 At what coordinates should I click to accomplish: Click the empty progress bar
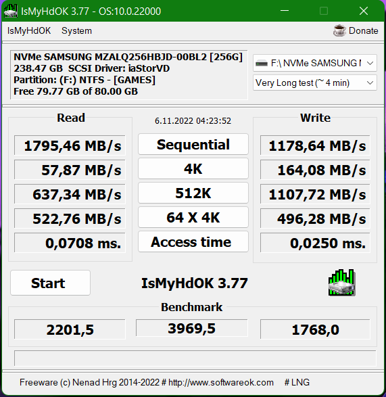click(195, 358)
